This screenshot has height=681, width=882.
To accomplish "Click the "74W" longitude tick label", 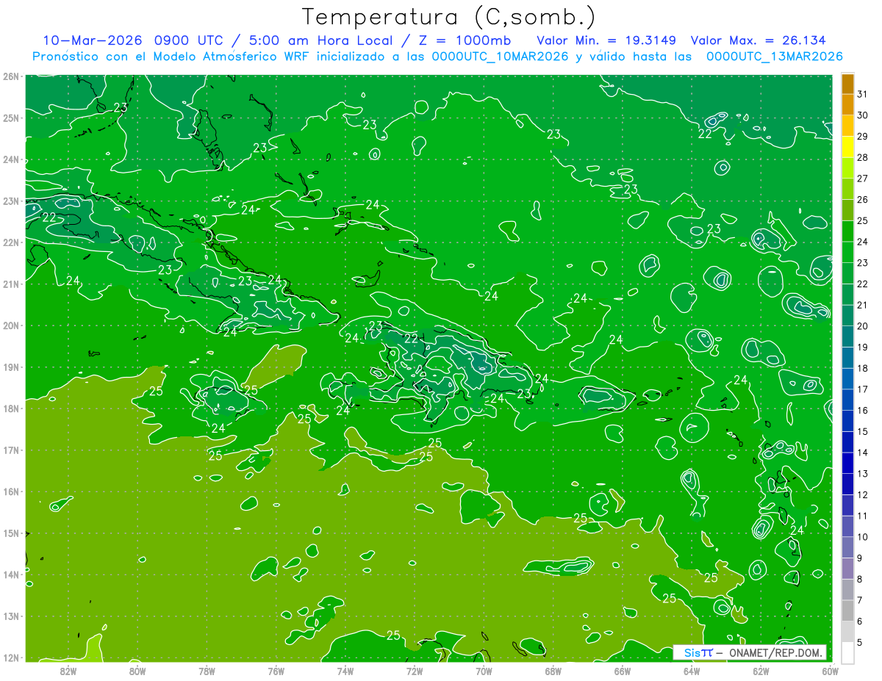I will pos(345,671).
